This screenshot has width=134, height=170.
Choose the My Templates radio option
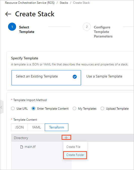(74, 108)
